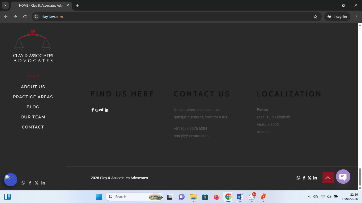This screenshot has height=203, width=362.
Task: Open the Google Plus icon under Find Us Here
Action: tap(97, 110)
